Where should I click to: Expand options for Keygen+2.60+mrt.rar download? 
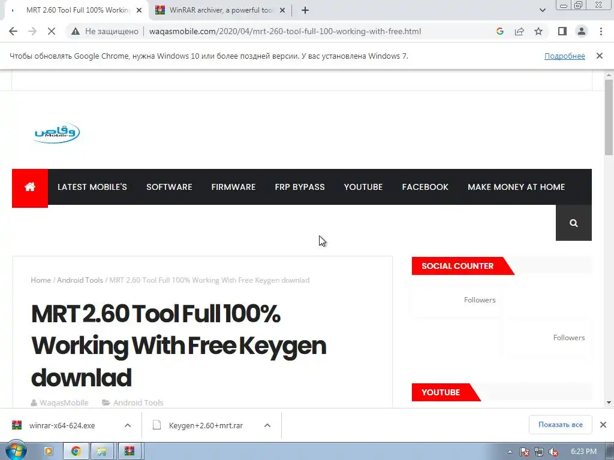tap(267, 426)
